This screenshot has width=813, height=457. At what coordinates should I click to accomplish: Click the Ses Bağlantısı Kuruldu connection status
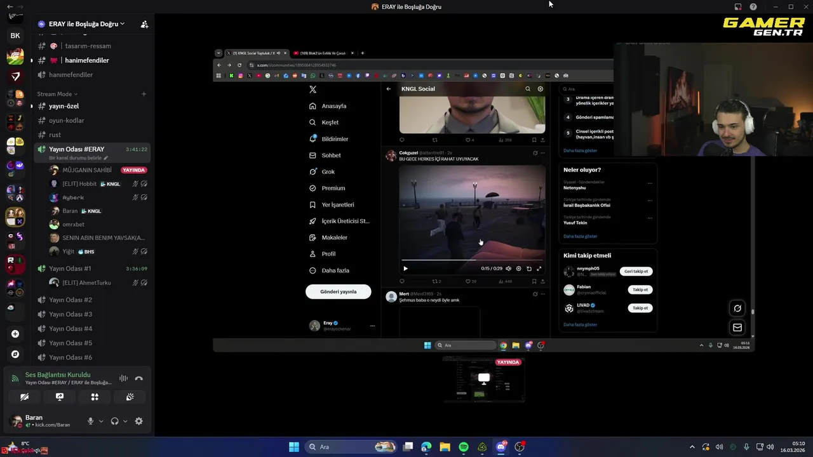click(x=58, y=374)
